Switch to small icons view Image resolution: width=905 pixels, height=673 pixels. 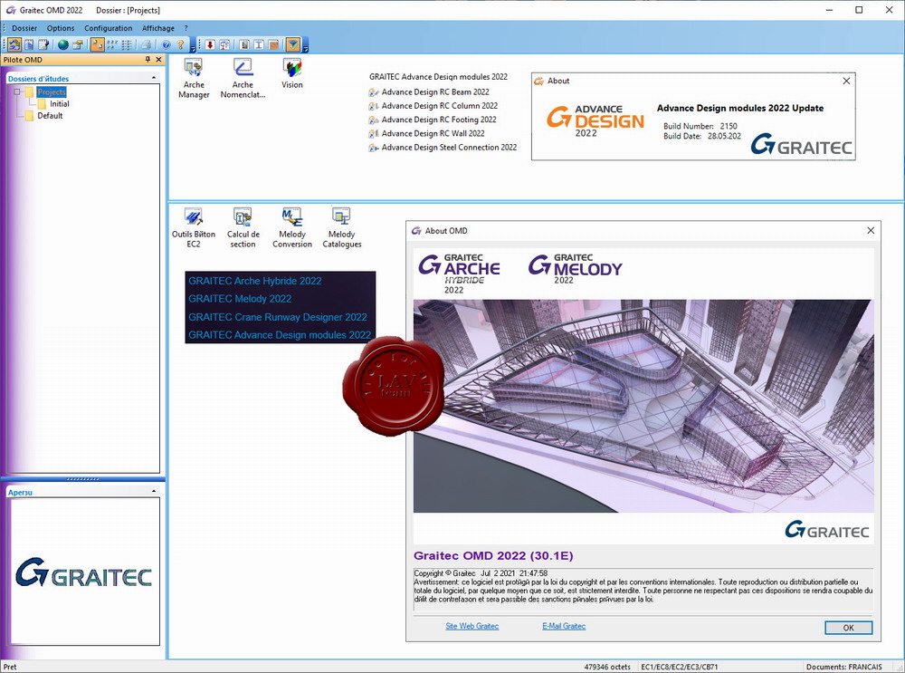(x=112, y=44)
